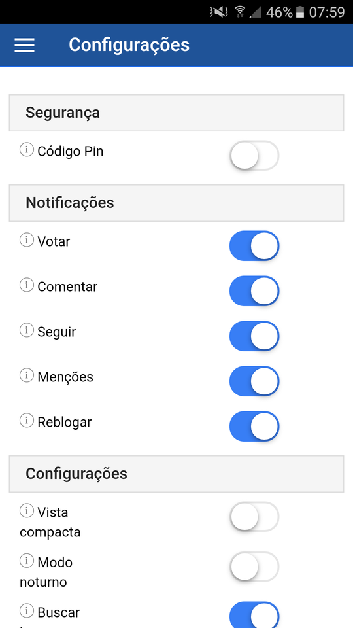The width and height of the screenshot is (353, 628).
Task: Tap info icon beside Seguir
Action: click(x=27, y=330)
